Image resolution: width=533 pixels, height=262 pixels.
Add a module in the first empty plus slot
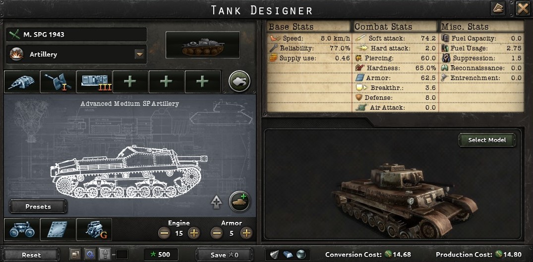130,82
